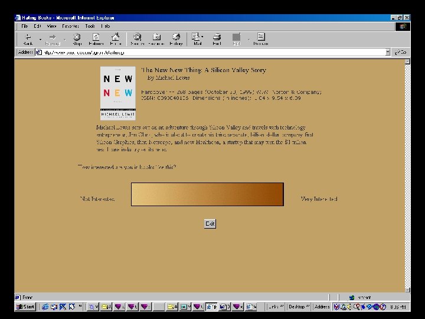Viewport: 425px width, 319px height.
Task: Click the Edit toolbar button
Action: [x=236, y=40]
